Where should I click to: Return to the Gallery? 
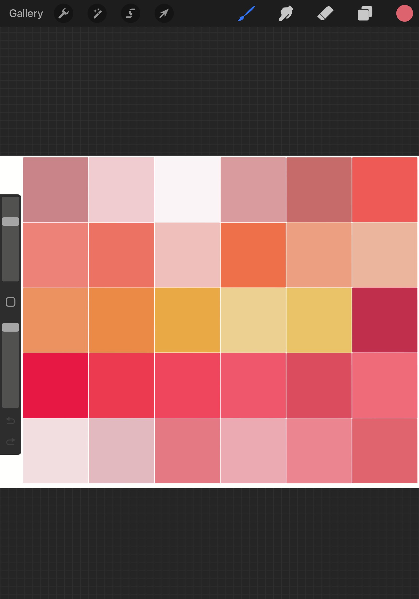(26, 13)
